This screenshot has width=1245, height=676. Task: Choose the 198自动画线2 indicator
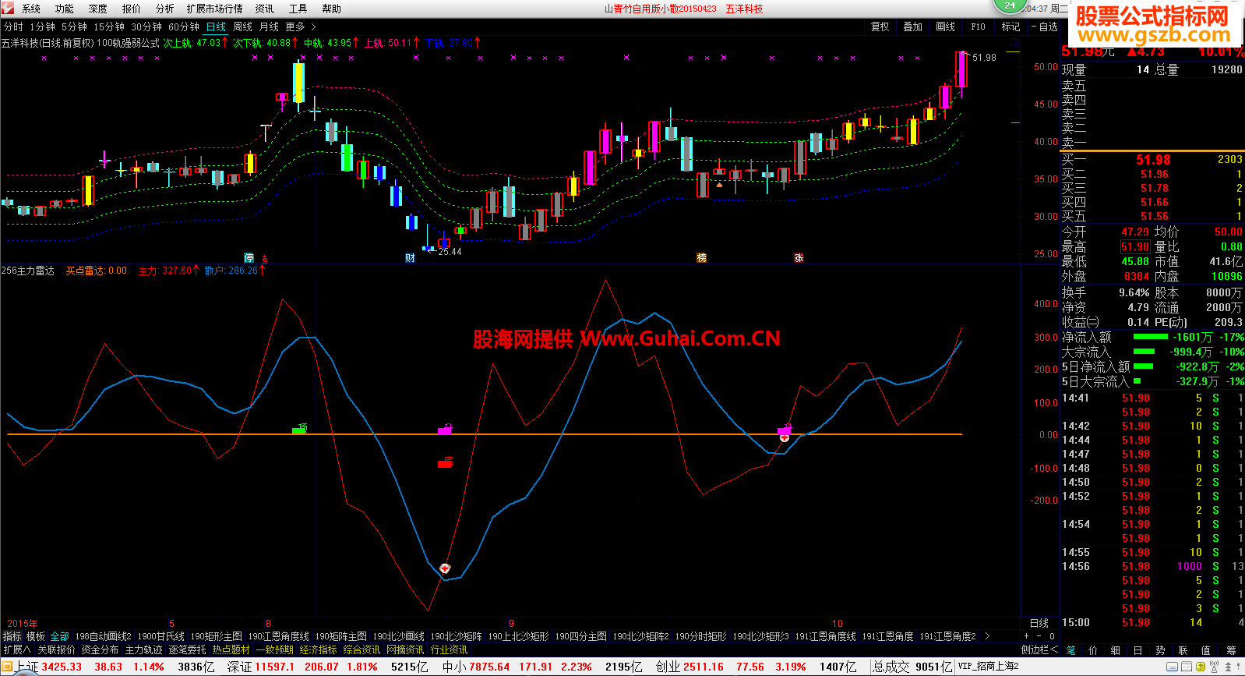tap(103, 636)
